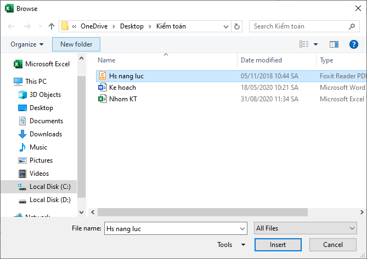Open Pictures in the sidebar

coord(35,160)
